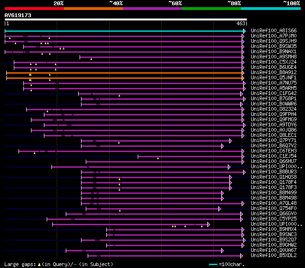The image size is (305, 268).
Task: Click the UniRef100_A0JQ86 label
Action: [x=274, y=130]
